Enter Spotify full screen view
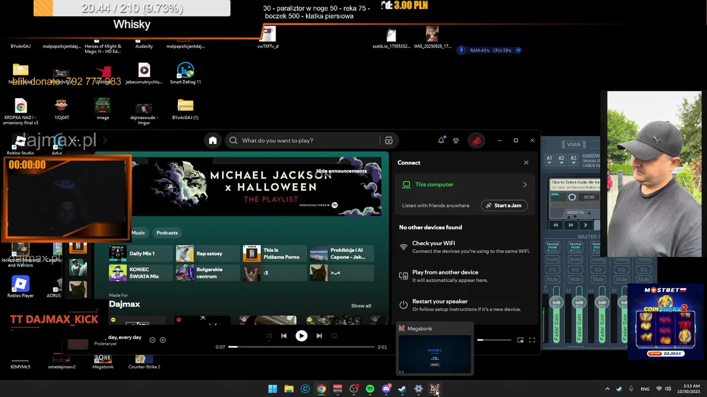 (532, 340)
